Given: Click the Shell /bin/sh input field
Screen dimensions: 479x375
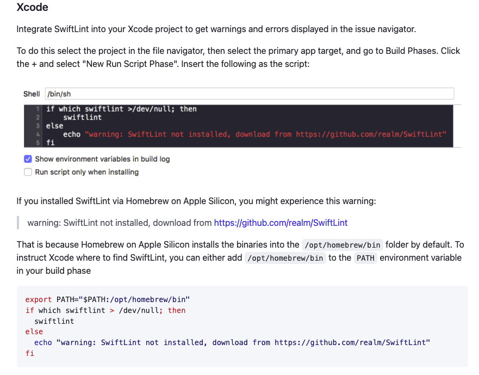Looking at the screenshot, I should coord(250,94).
